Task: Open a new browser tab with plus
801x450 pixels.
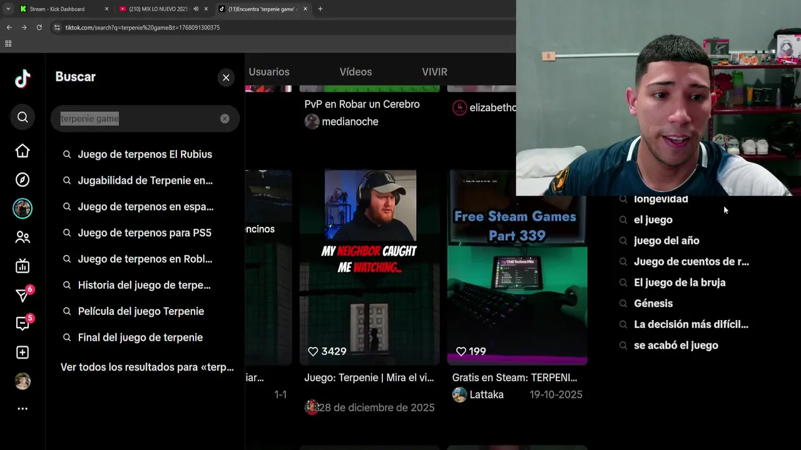Action: (x=320, y=9)
